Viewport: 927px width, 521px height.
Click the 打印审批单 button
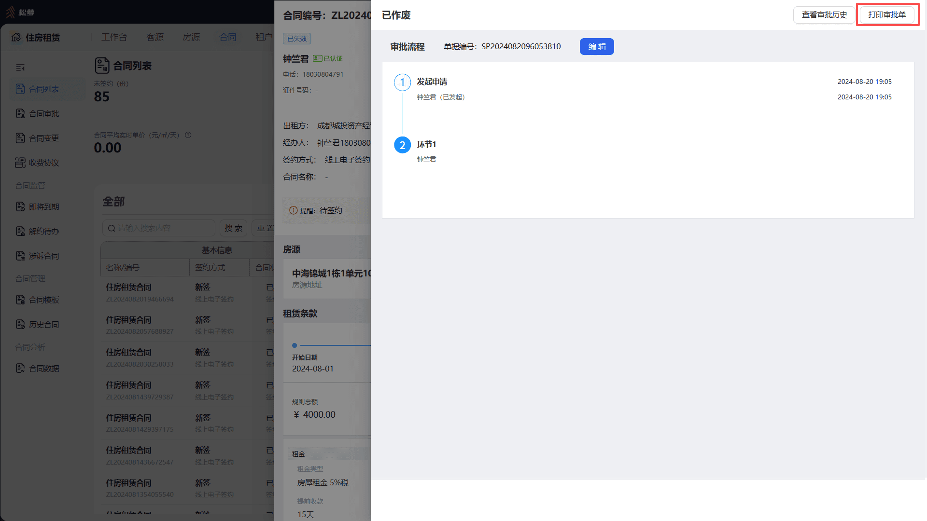click(887, 15)
